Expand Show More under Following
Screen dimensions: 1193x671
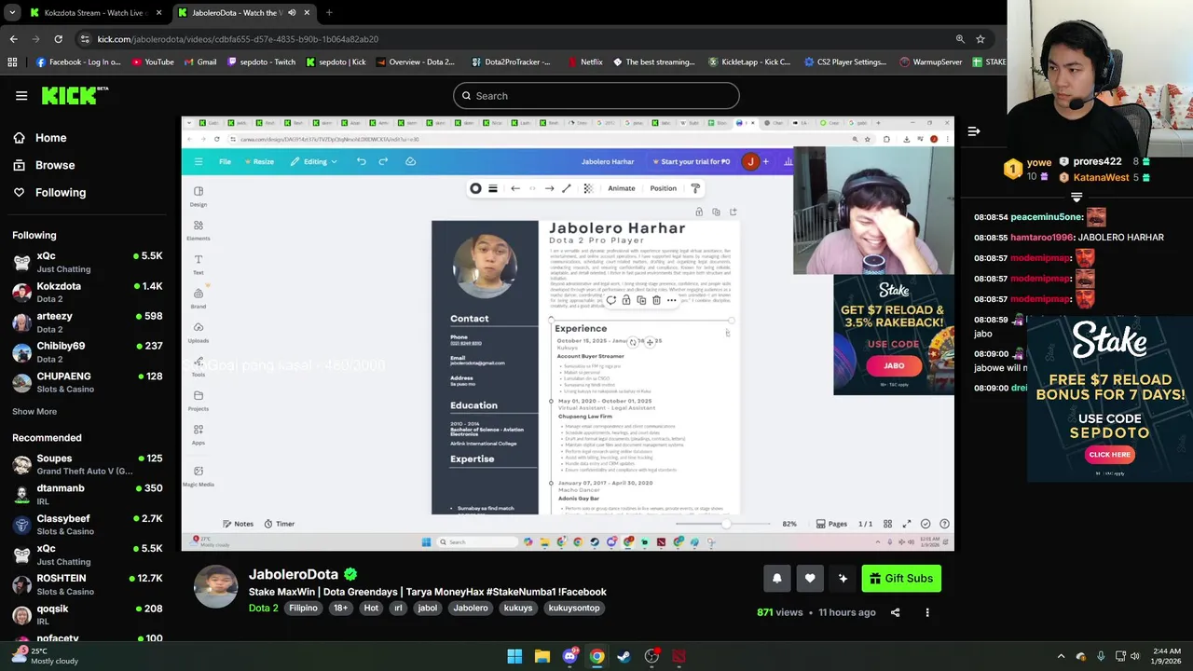[34, 411]
